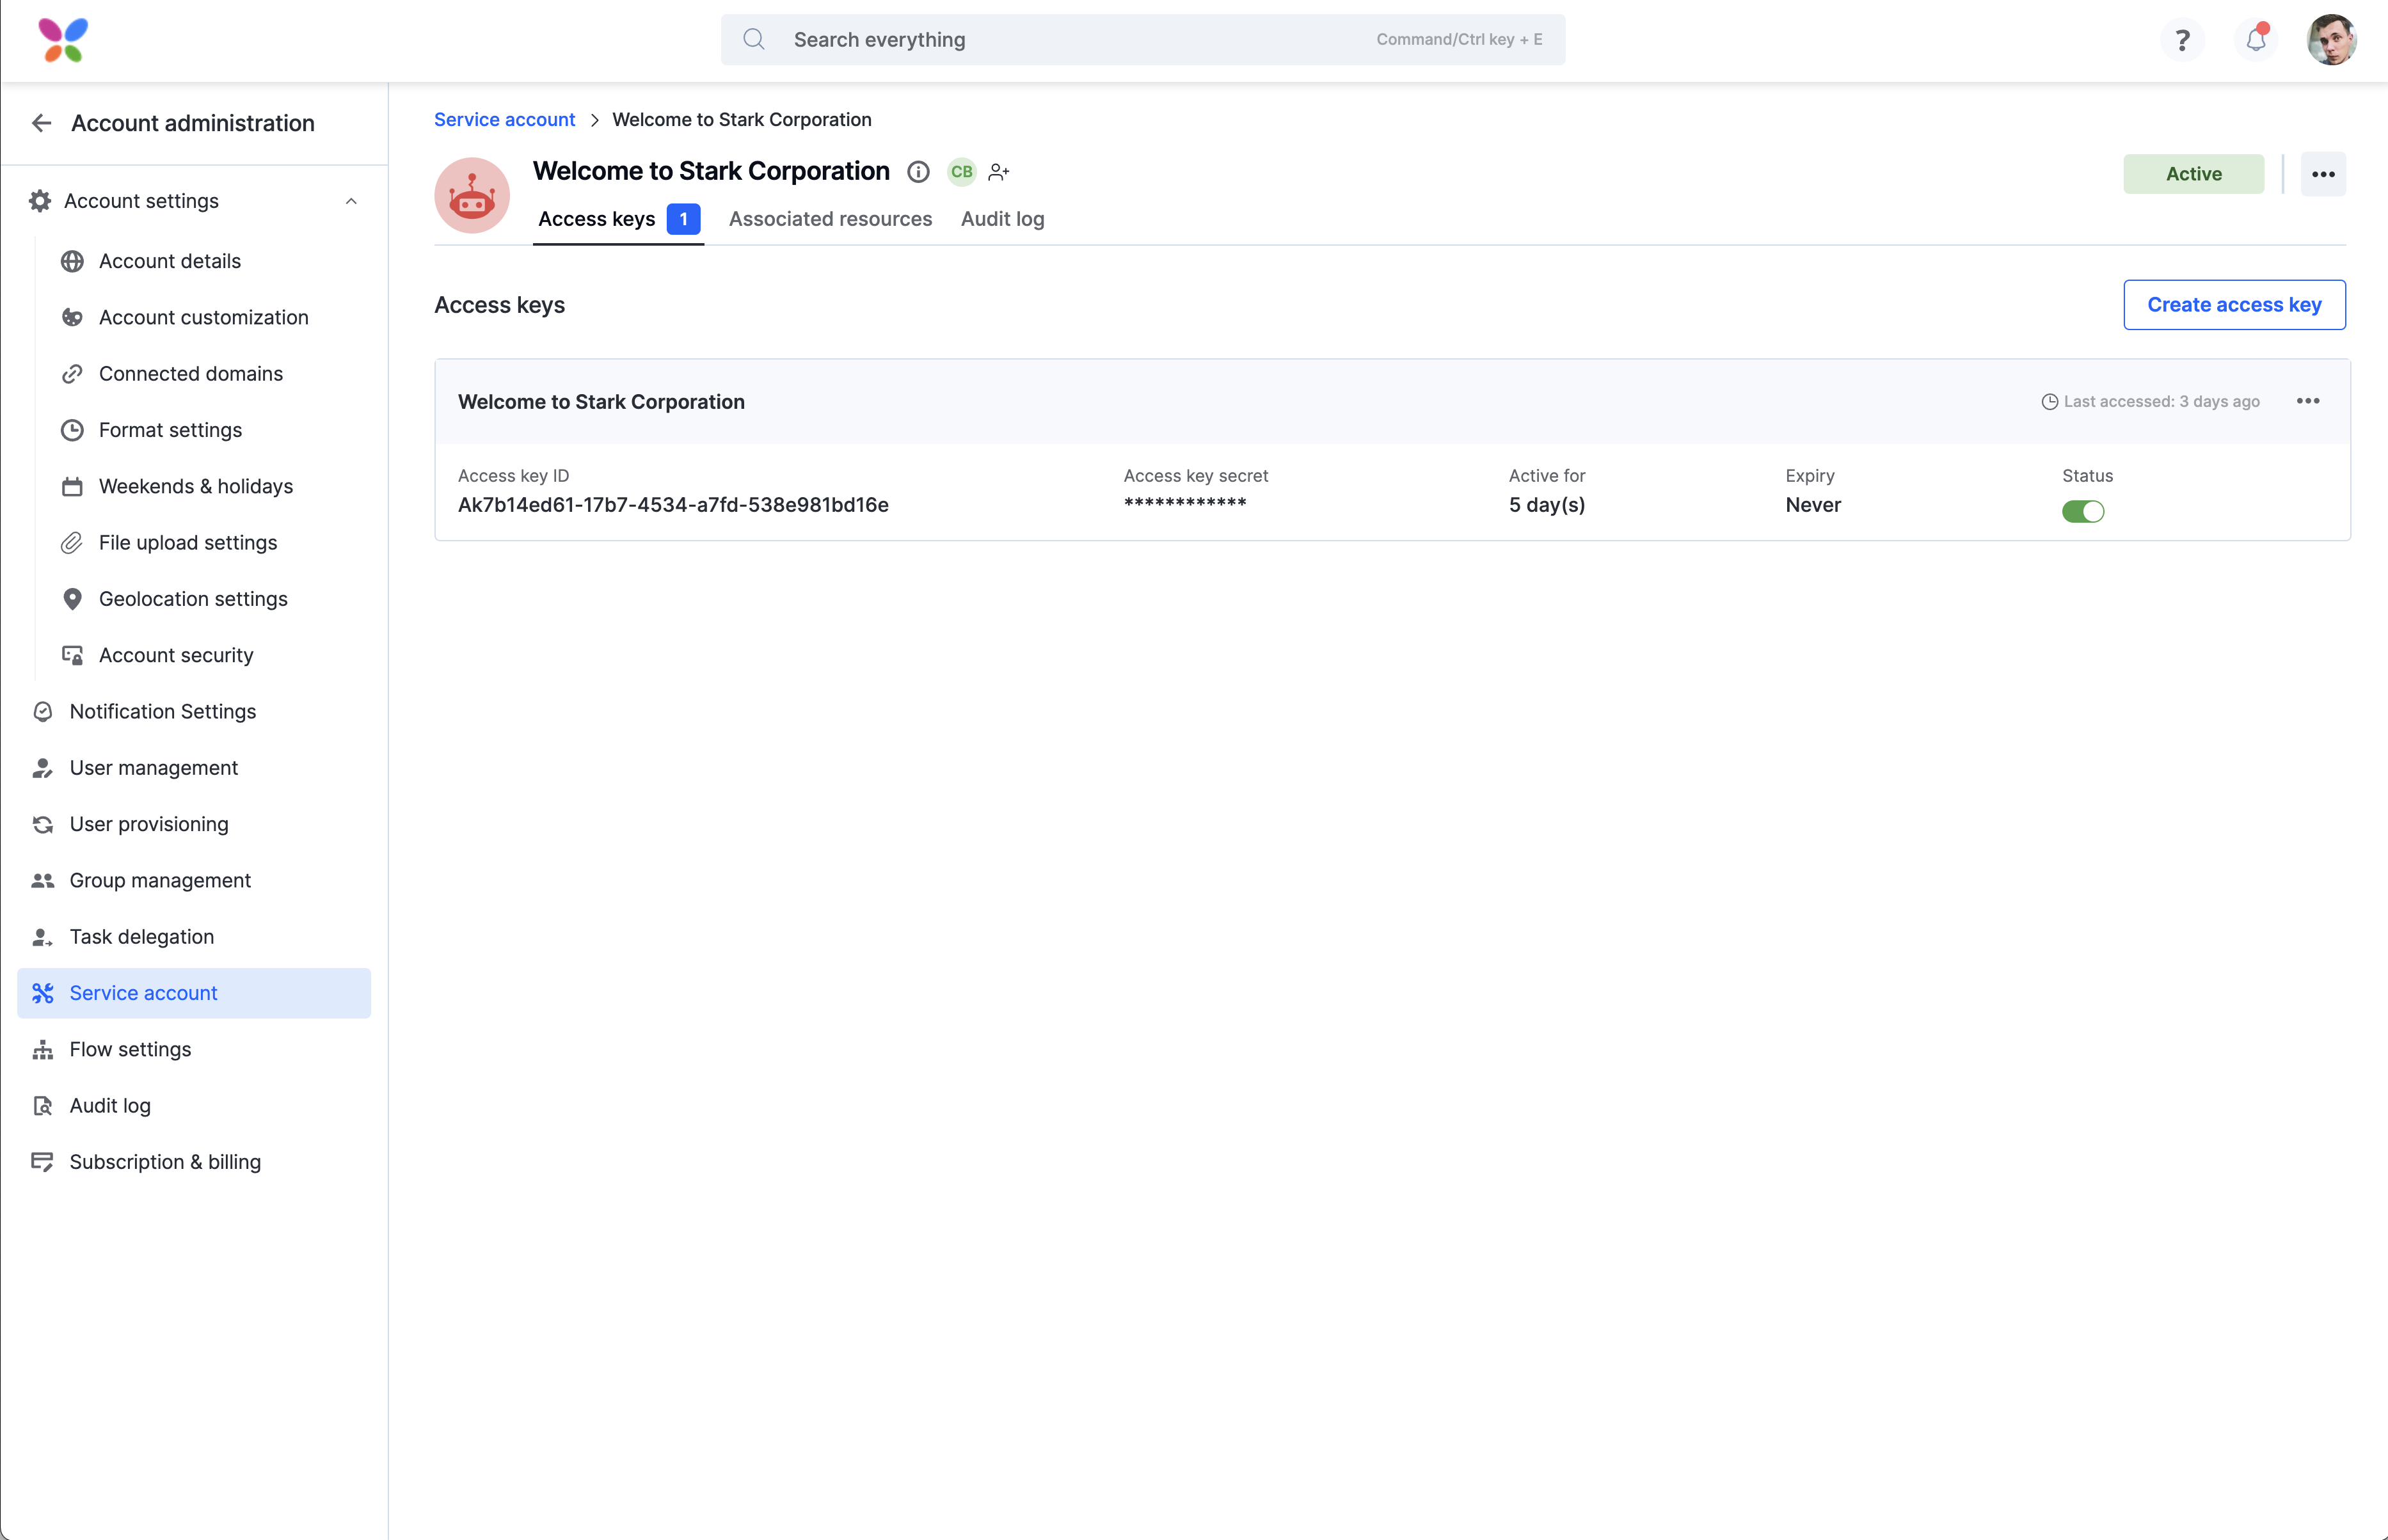Click the Account security lock icon
This screenshot has height=1540, width=2388.
[x=72, y=655]
